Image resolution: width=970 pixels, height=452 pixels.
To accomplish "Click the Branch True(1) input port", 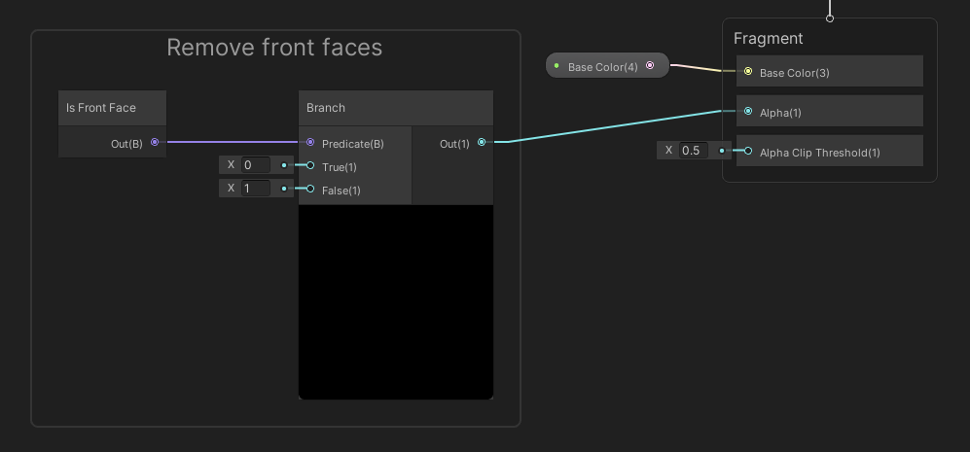I will [x=310, y=165].
